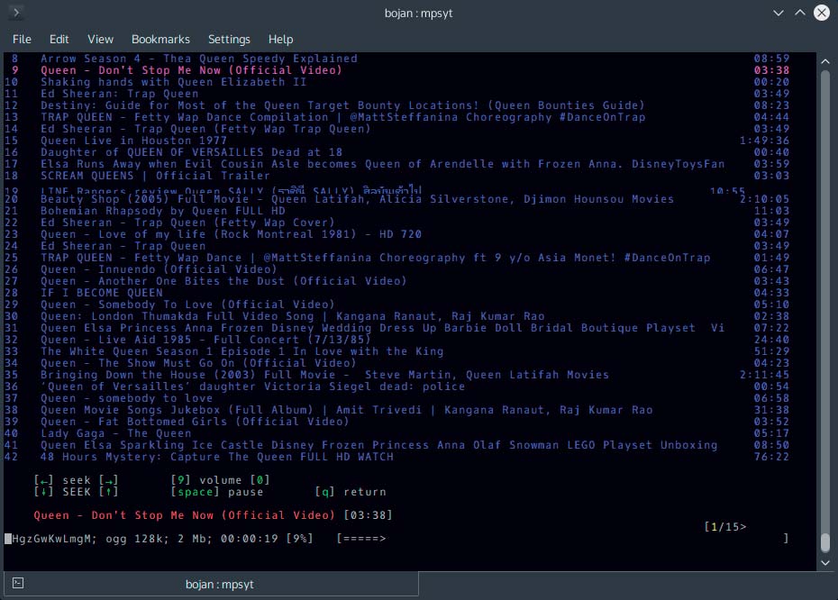Click the [03:38] now-playing duration
Screen dimensions: 838x600
[369, 515]
